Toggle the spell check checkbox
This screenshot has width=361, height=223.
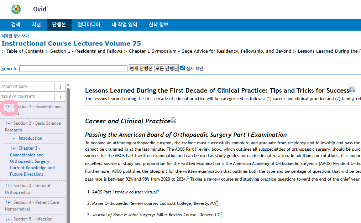183,68
